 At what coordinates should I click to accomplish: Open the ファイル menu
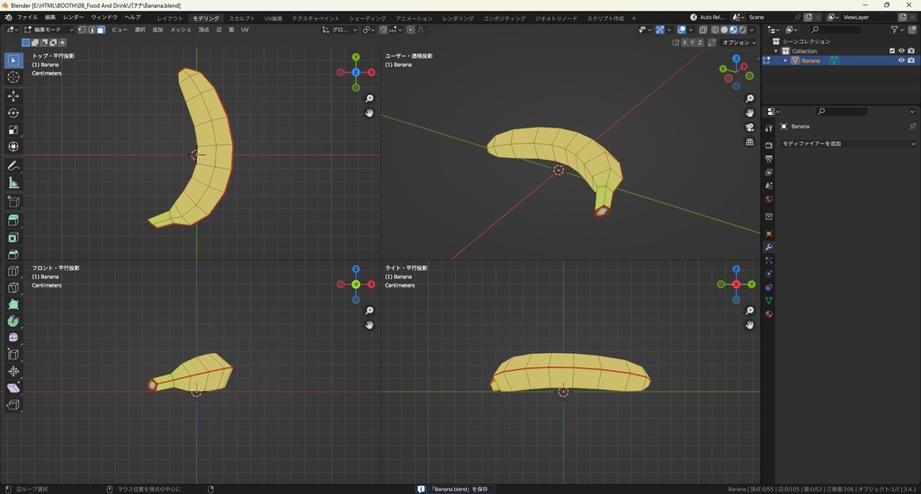click(x=28, y=17)
